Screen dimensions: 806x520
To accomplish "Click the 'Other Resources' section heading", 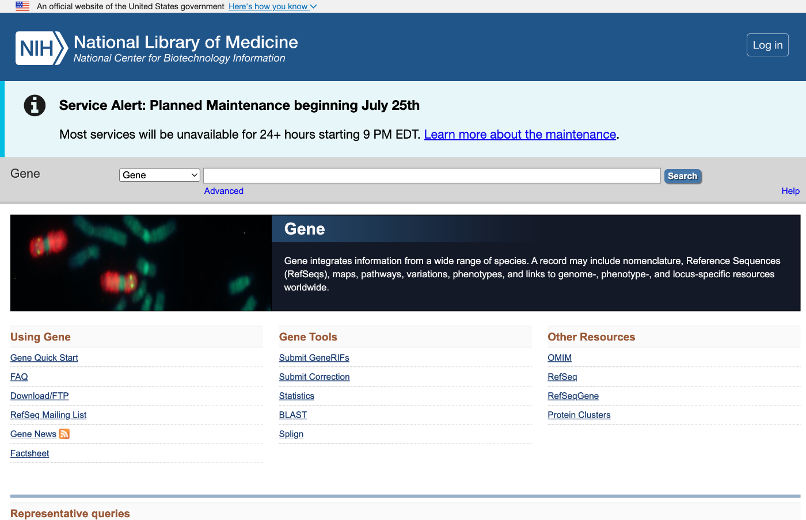I will pos(591,337).
